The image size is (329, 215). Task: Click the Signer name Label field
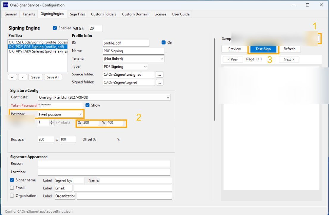click(69, 181)
